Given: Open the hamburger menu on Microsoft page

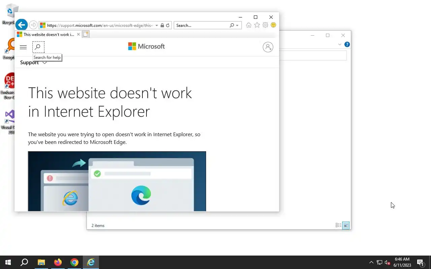Looking at the screenshot, I should pyautogui.click(x=23, y=47).
